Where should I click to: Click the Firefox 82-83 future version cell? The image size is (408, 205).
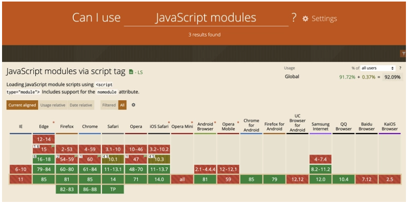pos(67,189)
